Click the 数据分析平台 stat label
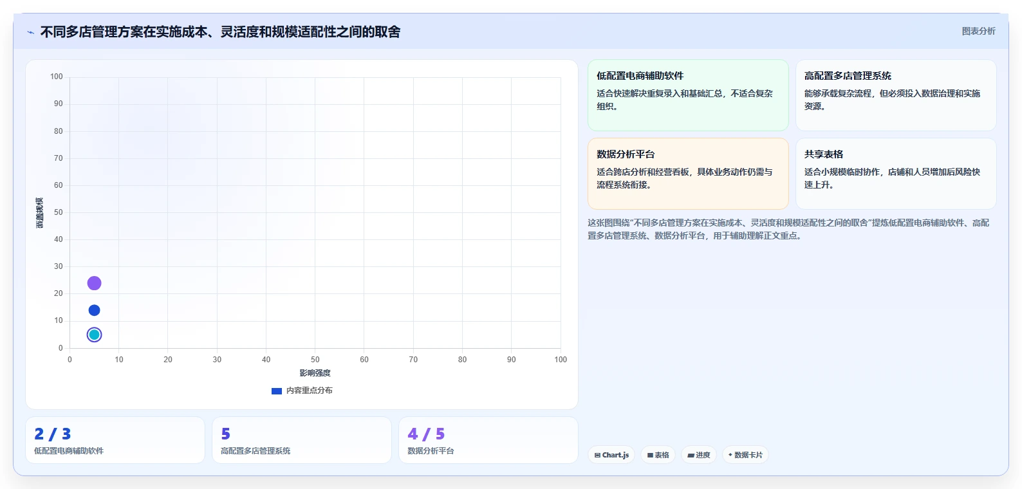The width and height of the screenshot is (1022, 489). click(431, 451)
